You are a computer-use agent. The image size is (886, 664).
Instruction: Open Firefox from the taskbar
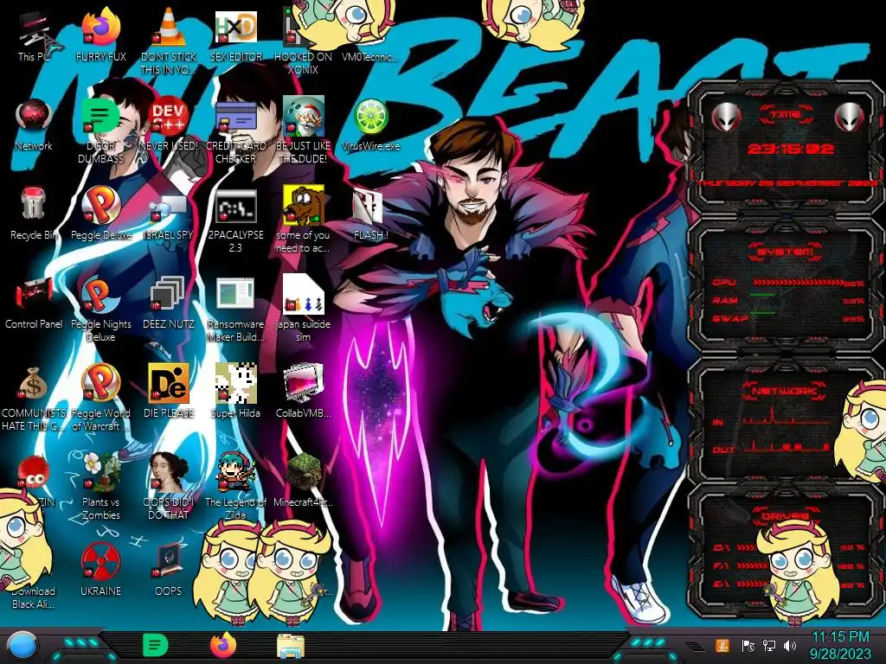223,645
